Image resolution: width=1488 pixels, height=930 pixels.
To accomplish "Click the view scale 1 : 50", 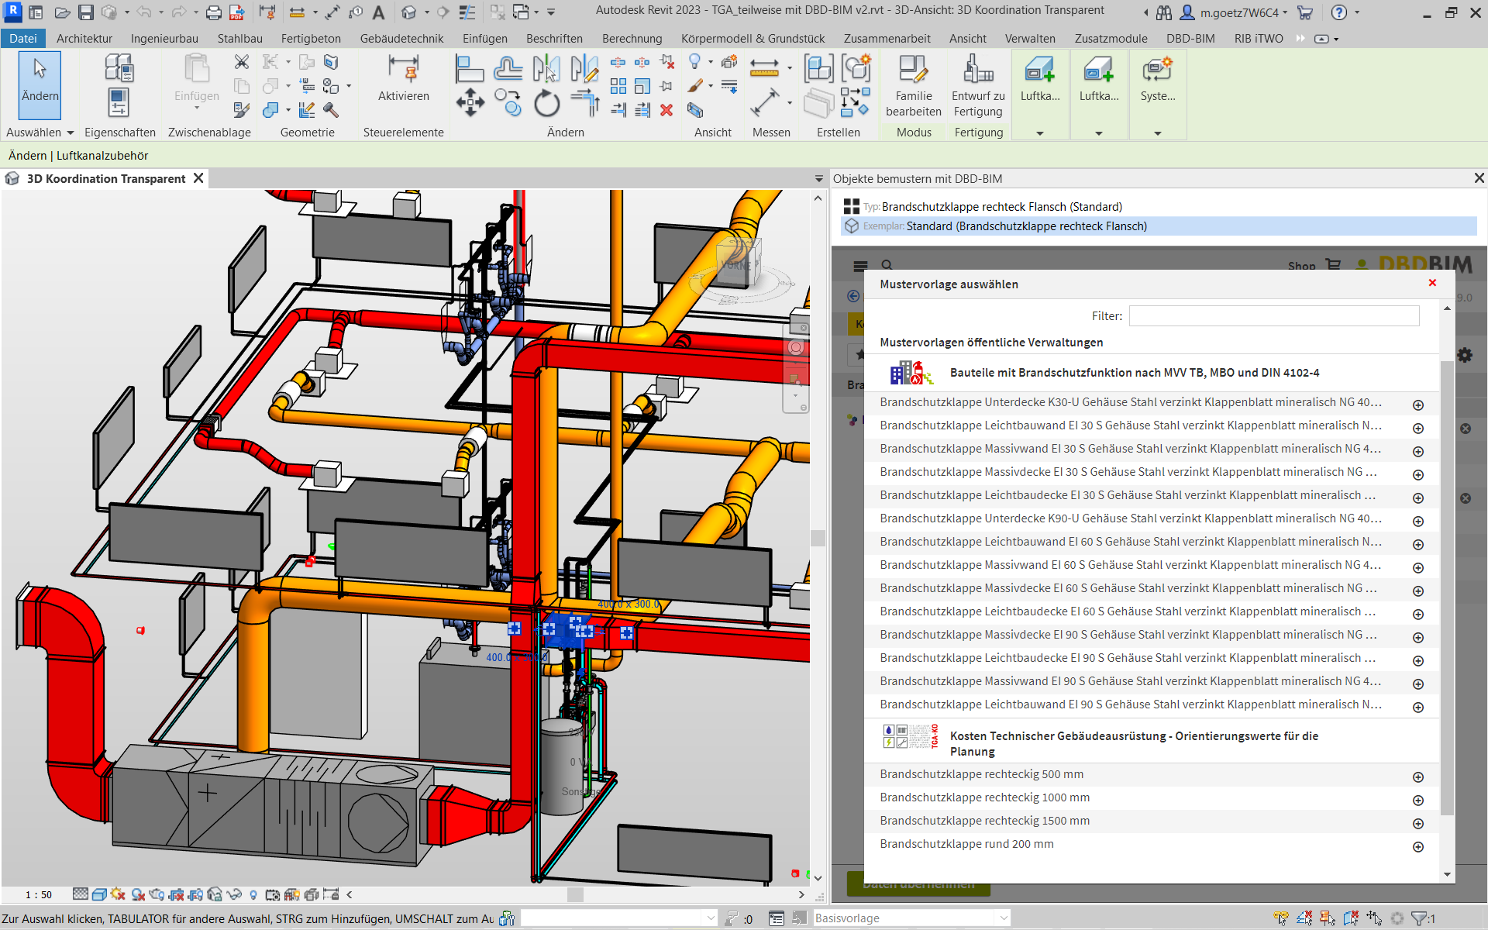I will 39,894.
